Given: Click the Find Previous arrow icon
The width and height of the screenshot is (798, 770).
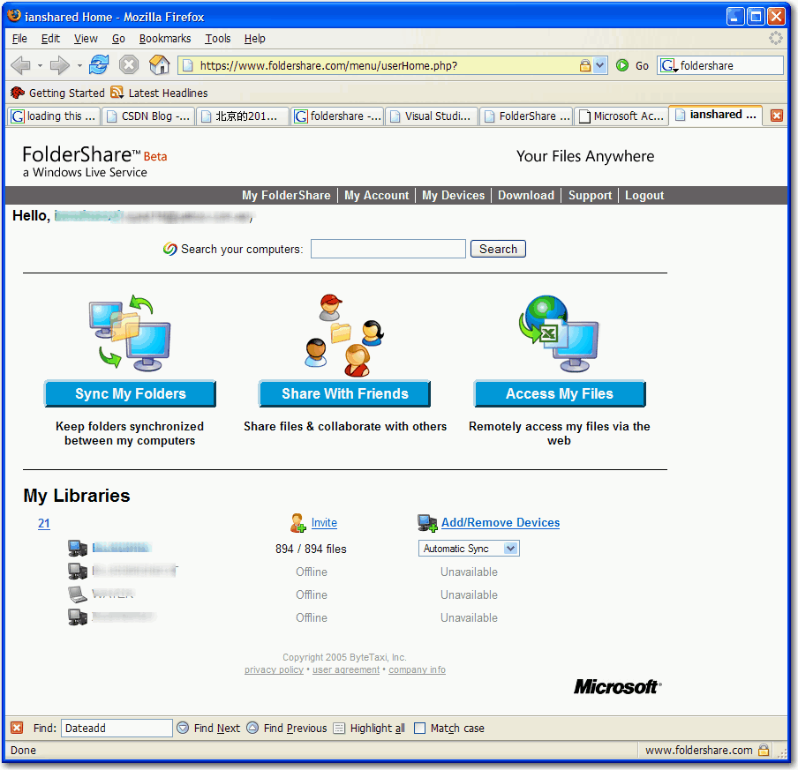Looking at the screenshot, I should coord(252,728).
